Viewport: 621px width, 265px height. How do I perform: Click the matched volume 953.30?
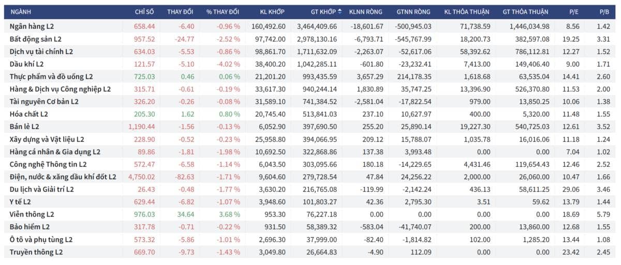[275, 214]
